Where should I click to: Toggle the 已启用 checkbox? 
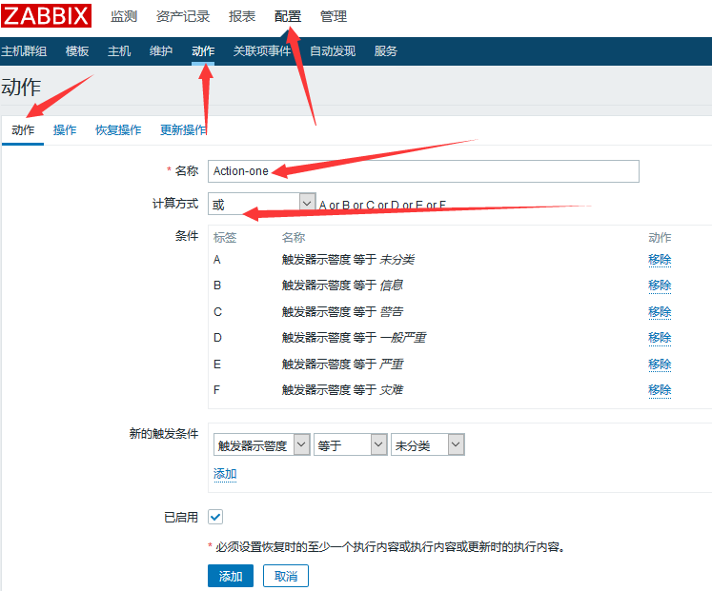[x=215, y=517]
